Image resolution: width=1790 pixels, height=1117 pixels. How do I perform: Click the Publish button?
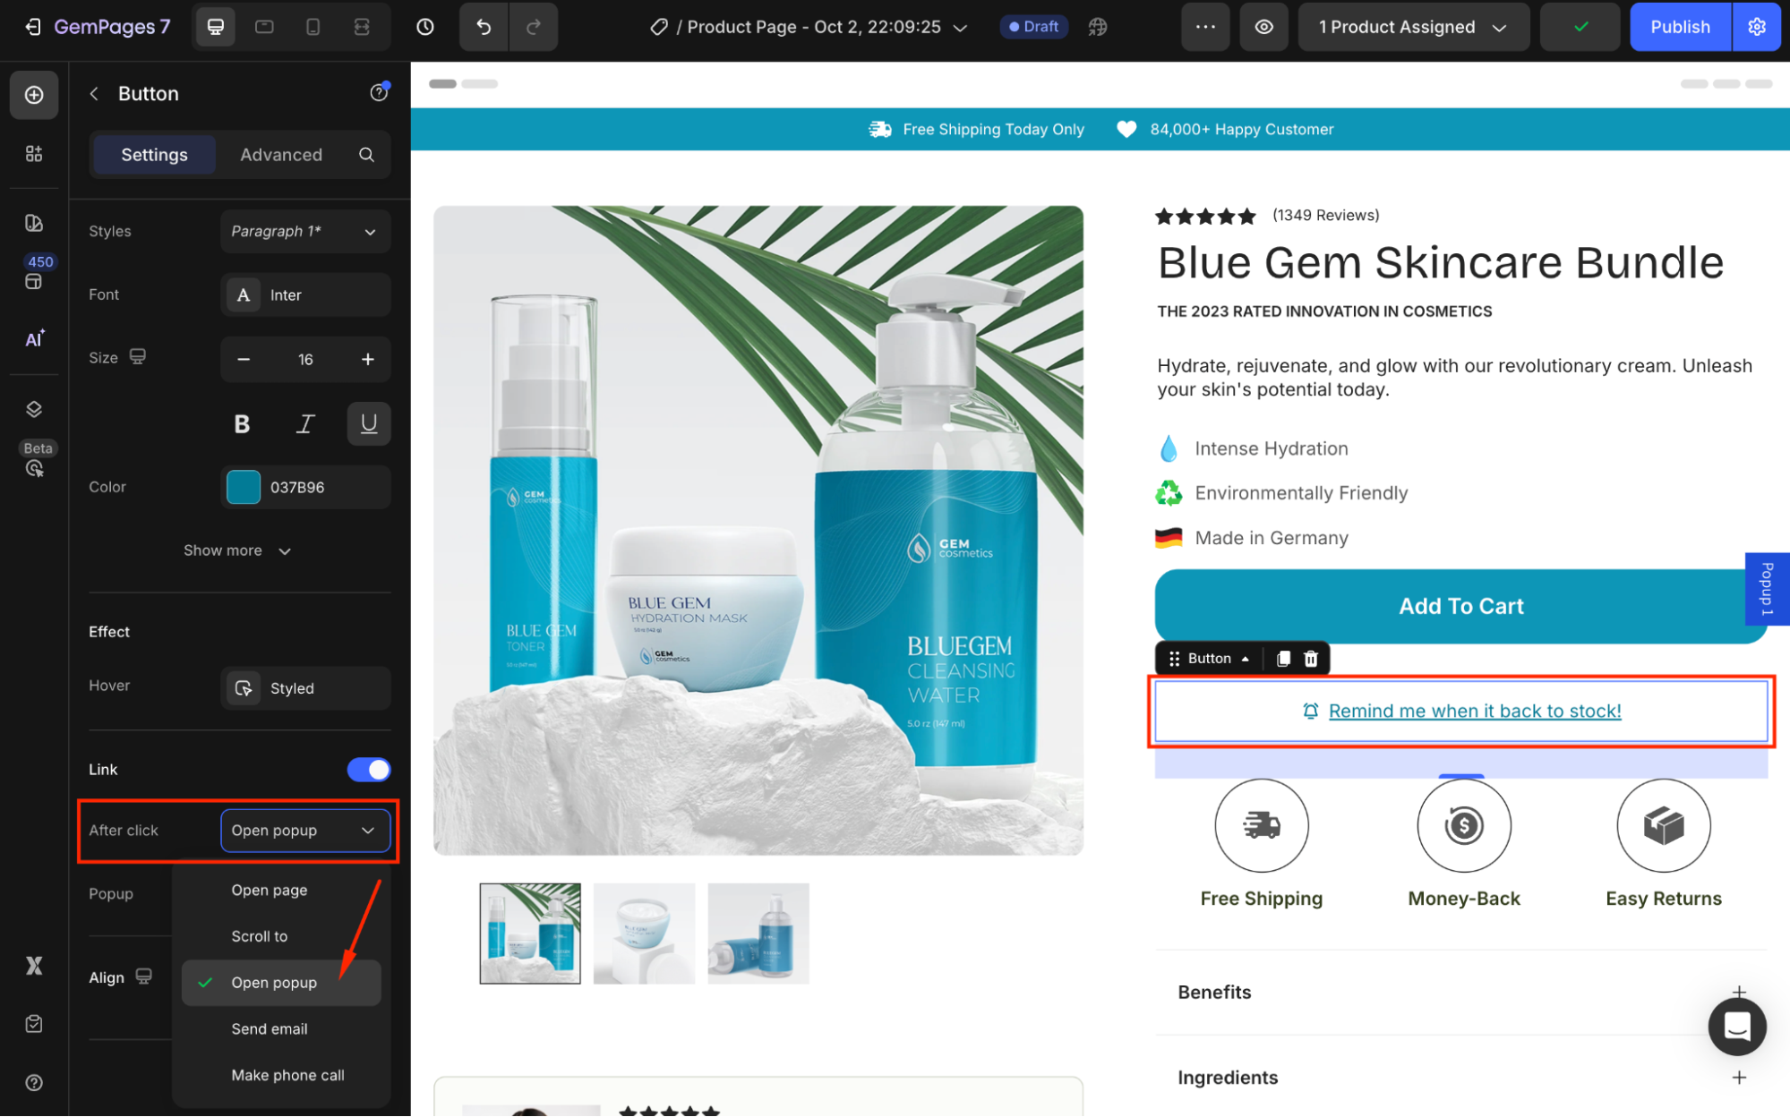pos(1679,27)
